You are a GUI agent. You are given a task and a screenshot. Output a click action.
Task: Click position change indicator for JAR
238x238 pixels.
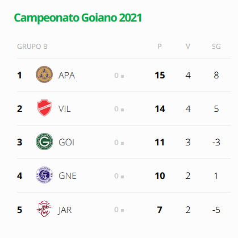pyautogui.click(x=119, y=210)
